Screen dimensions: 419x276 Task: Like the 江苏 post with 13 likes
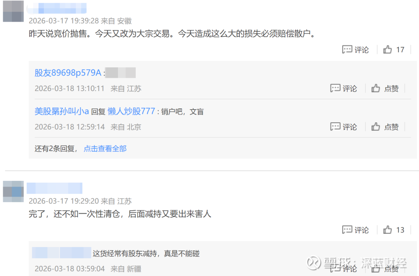tap(393, 230)
